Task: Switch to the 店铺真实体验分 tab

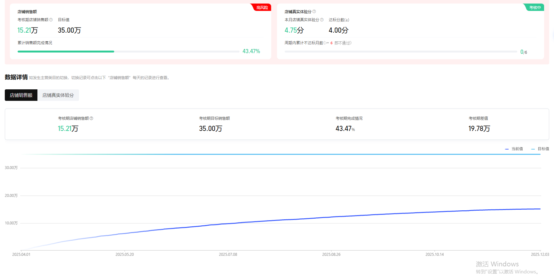Action: click(58, 95)
